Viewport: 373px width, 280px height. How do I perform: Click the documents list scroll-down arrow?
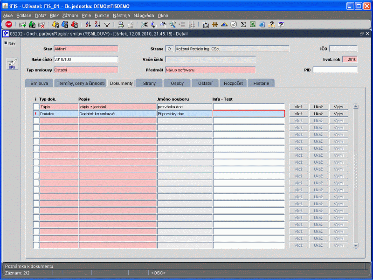click(x=356, y=245)
